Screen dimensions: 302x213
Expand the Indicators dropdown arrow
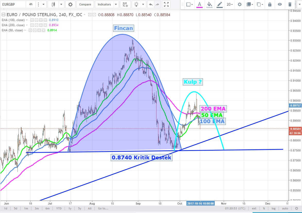[116, 4]
